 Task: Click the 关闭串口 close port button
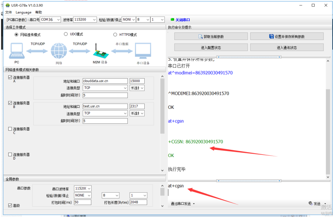coord(180,20)
